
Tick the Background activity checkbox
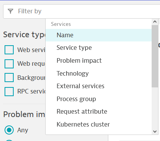(9, 78)
